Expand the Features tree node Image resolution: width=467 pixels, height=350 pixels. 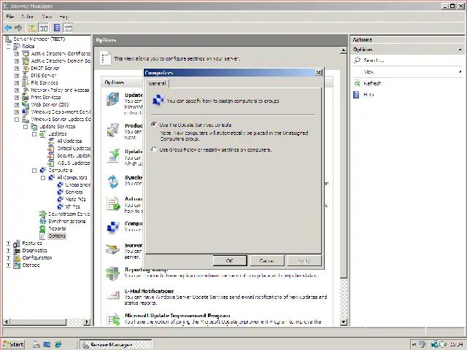8,243
